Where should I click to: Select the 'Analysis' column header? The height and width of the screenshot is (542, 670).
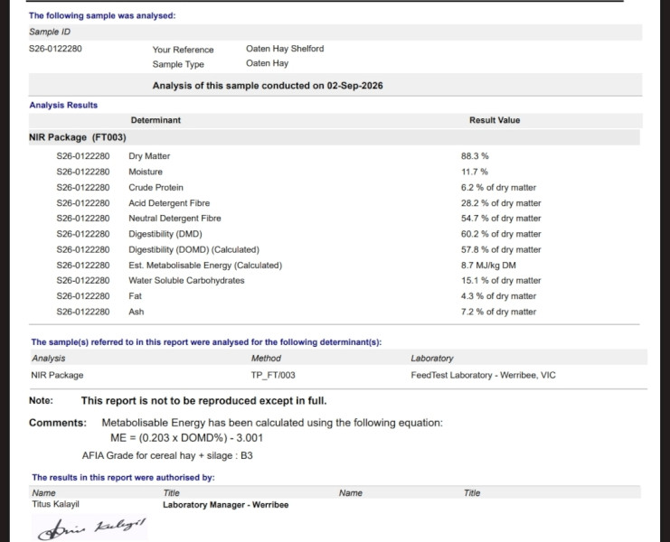click(x=48, y=359)
